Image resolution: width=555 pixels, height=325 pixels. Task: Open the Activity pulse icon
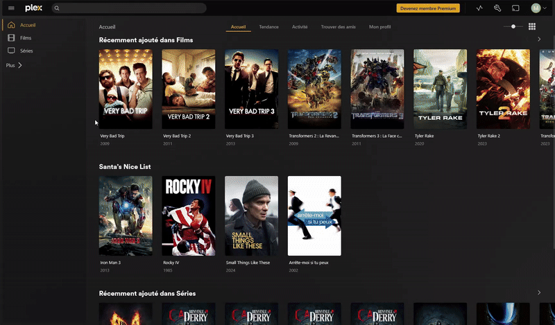(479, 8)
